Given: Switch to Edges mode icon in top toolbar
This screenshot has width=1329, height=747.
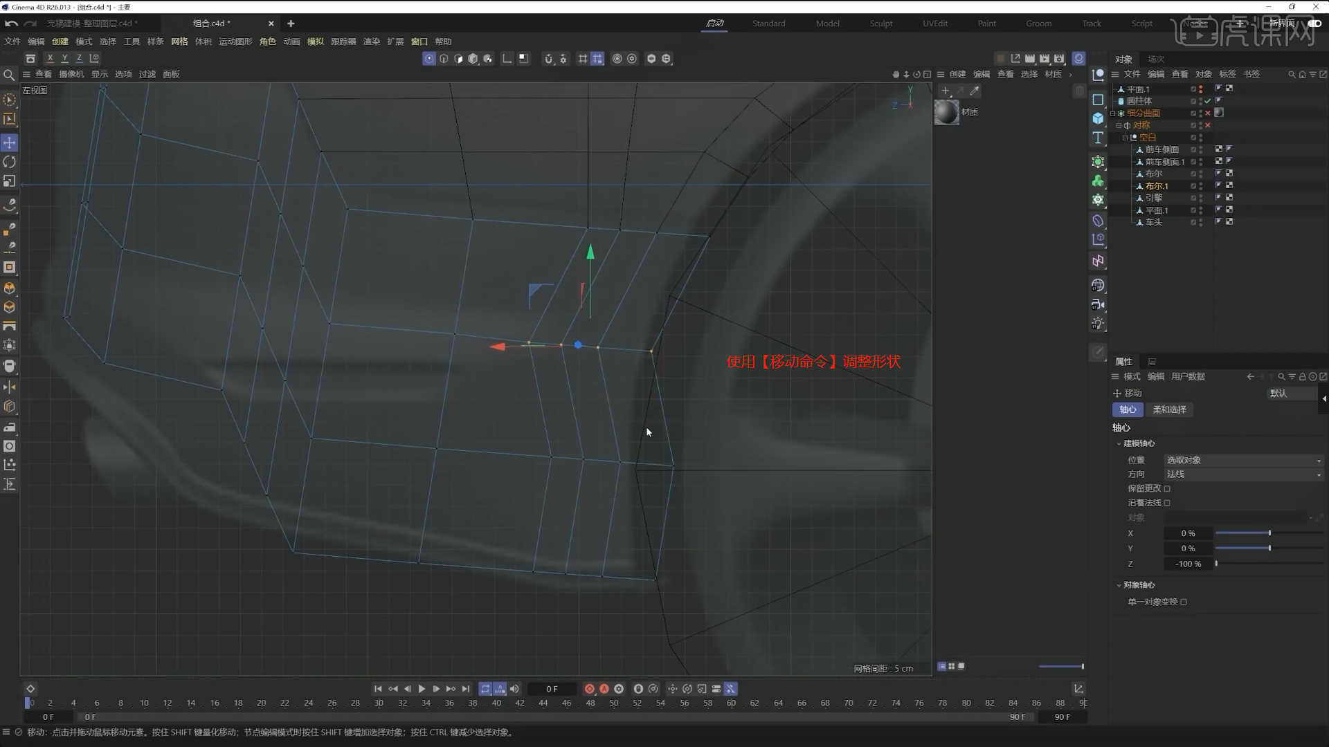Looking at the screenshot, I should point(444,59).
